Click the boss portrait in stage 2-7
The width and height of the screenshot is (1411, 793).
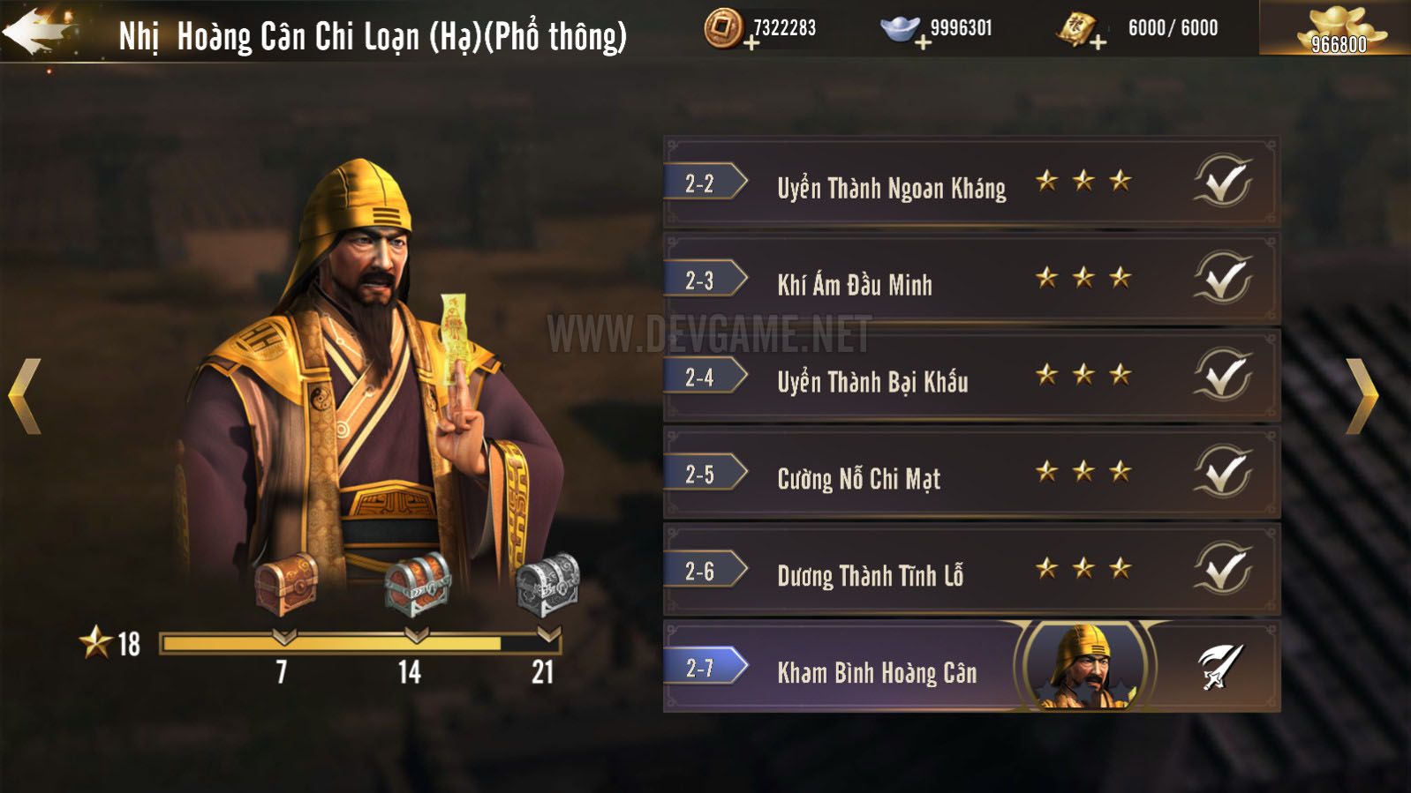coord(1084,666)
